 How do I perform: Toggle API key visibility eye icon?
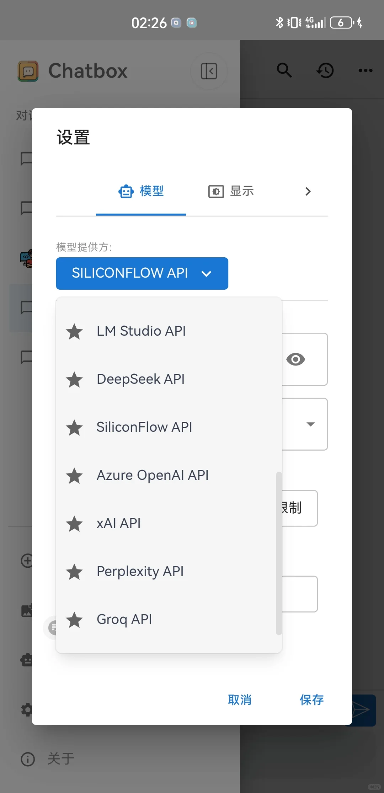coord(295,359)
